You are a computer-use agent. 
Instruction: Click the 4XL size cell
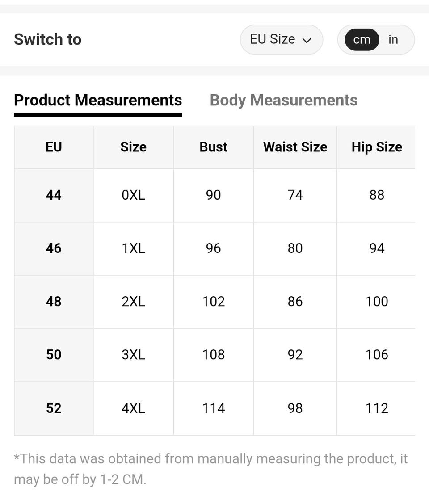click(133, 408)
